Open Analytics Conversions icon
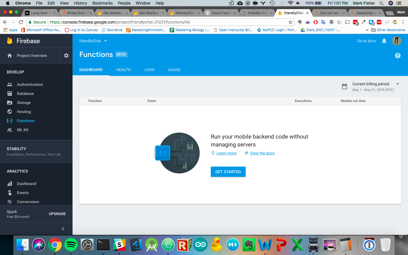This screenshot has width=408, height=255. (10, 202)
